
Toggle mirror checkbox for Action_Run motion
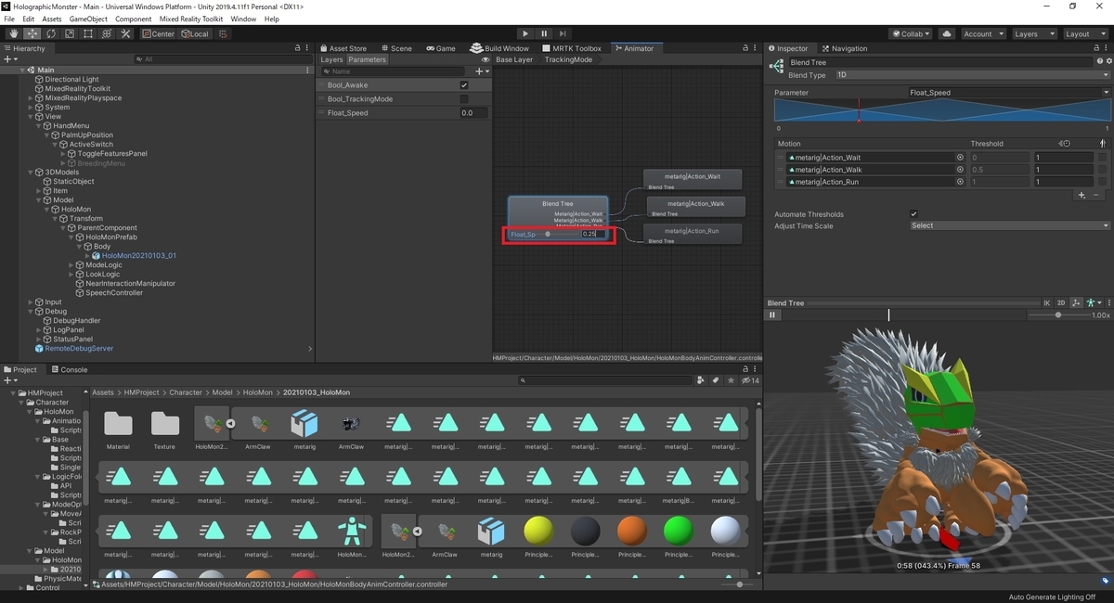[x=1102, y=182]
